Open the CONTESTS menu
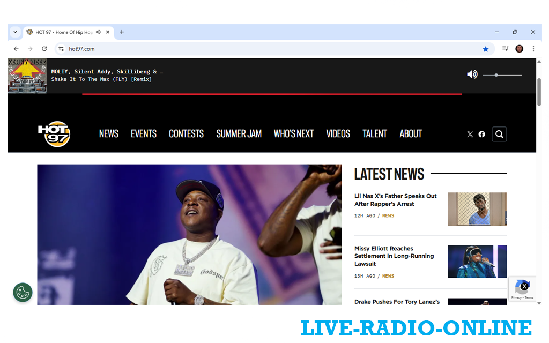 click(186, 133)
